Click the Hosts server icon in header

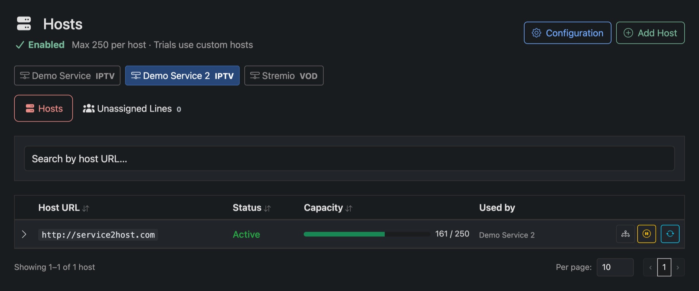point(24,24)
